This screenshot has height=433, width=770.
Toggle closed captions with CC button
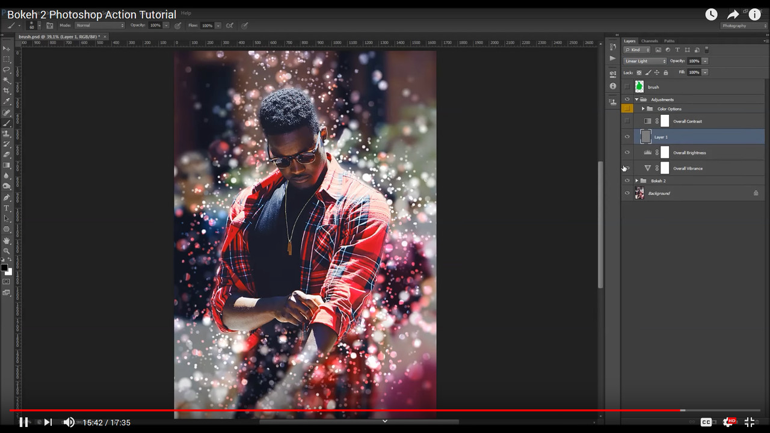coord(706,422)
